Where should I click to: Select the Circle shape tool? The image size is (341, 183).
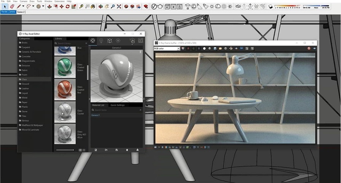(38, 6)
